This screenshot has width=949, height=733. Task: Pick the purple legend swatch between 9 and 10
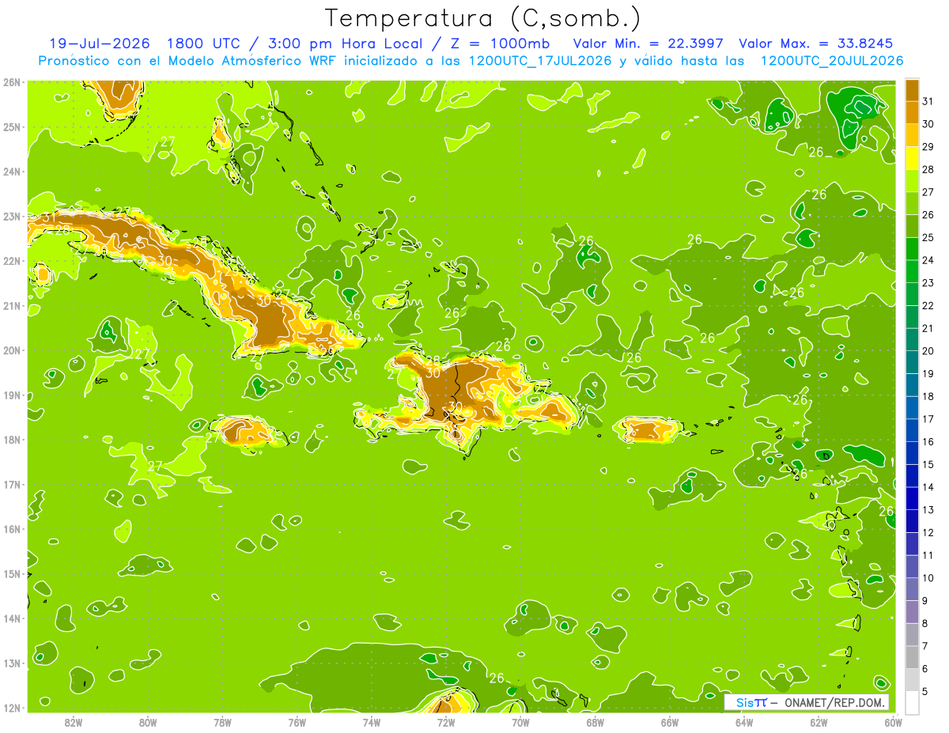912,589
